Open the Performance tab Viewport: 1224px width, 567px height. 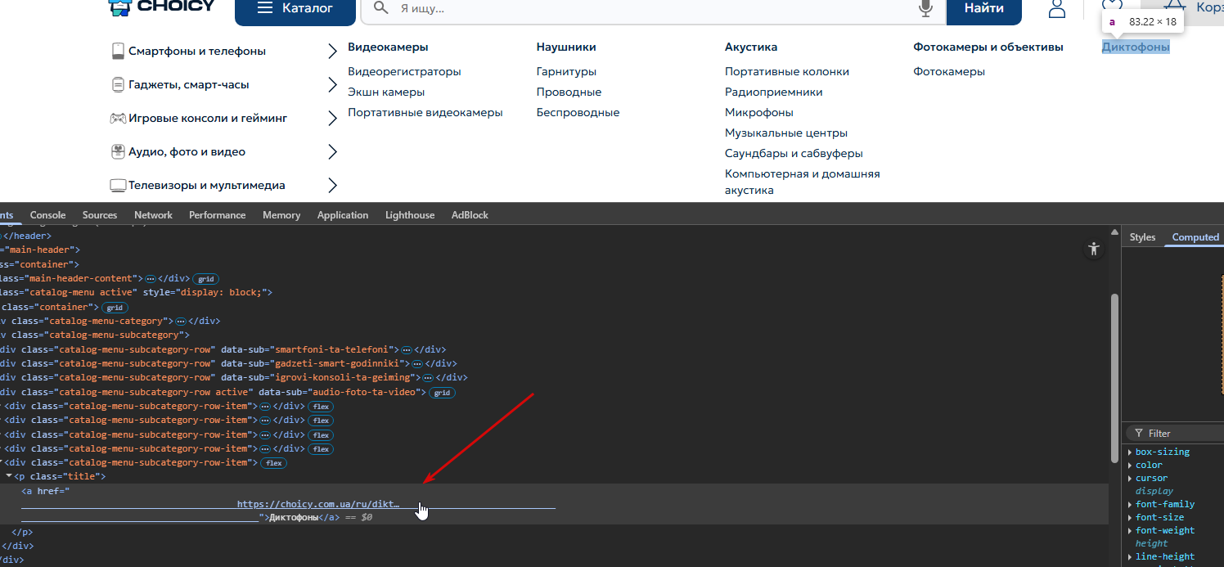[x=217, y=215]
